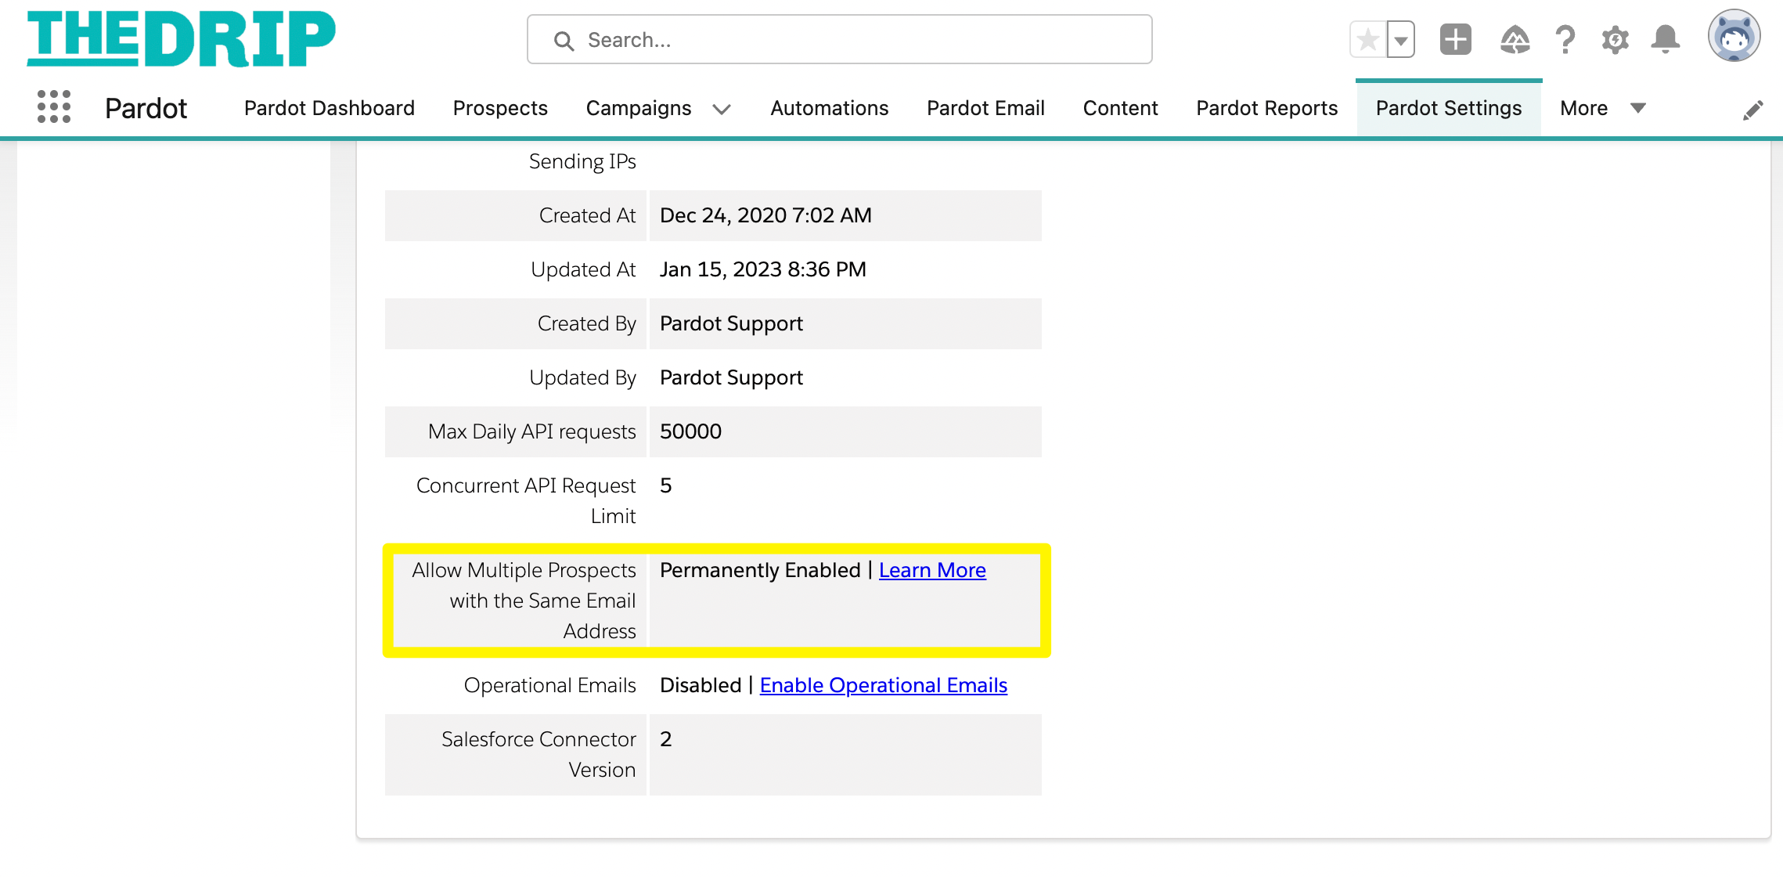Open the Pardot Dashboard tab

(330, 108)
